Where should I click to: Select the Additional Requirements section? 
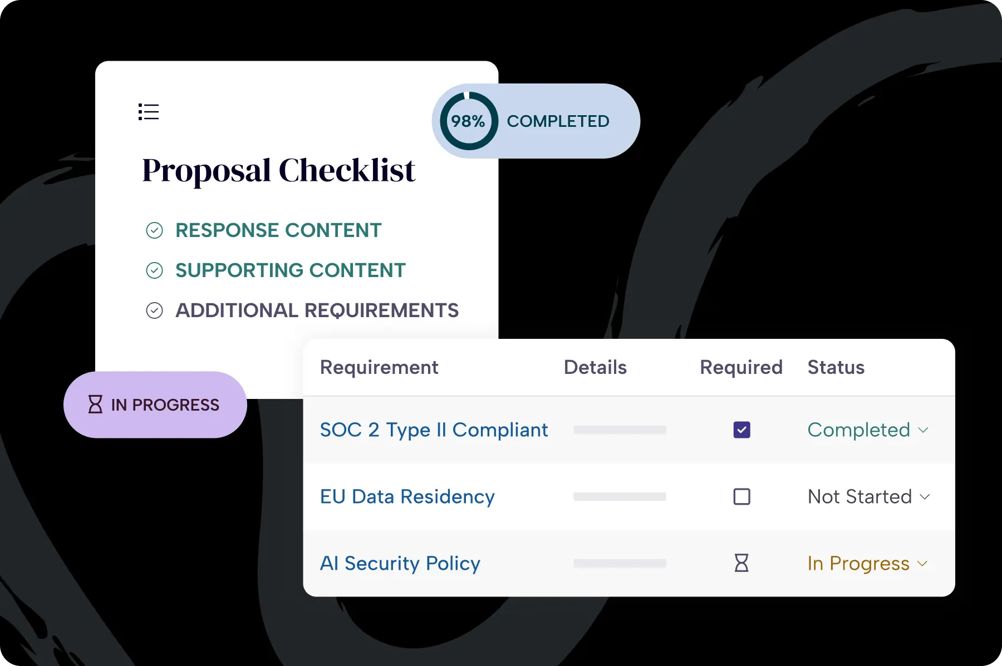(317, 310)
